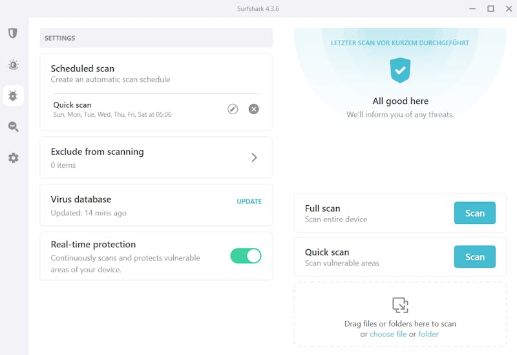Screen dimensions: 517x355
Task: Open the Search magnifier section in sidebar
Action: [x=13, y=127]
